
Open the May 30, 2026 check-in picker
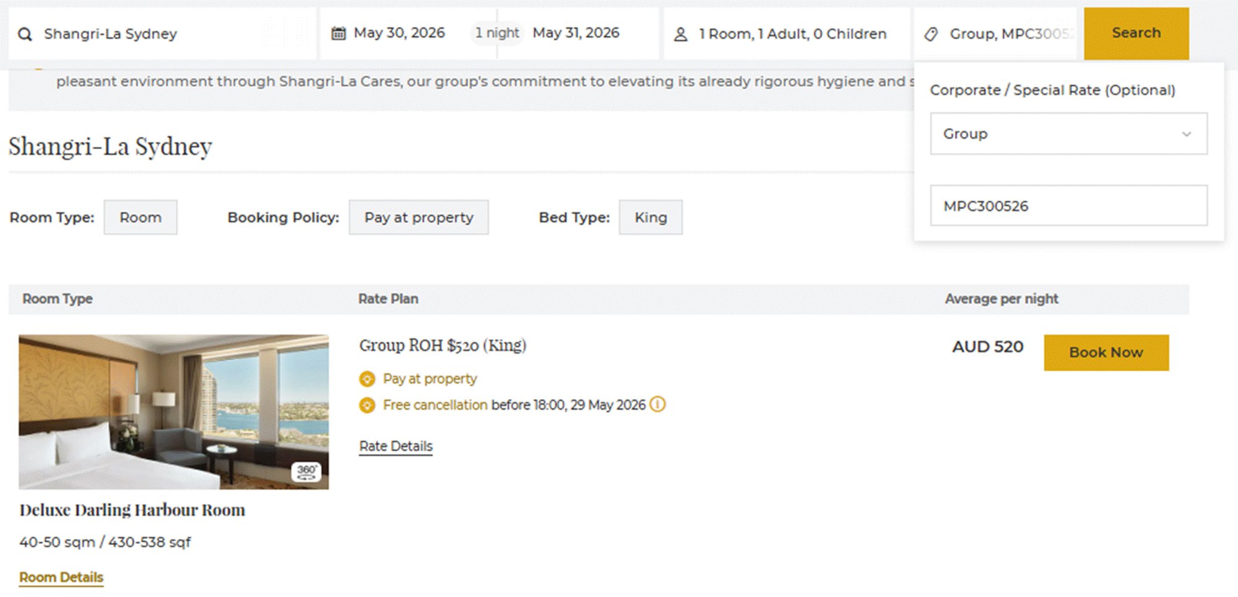click(399, 33)
